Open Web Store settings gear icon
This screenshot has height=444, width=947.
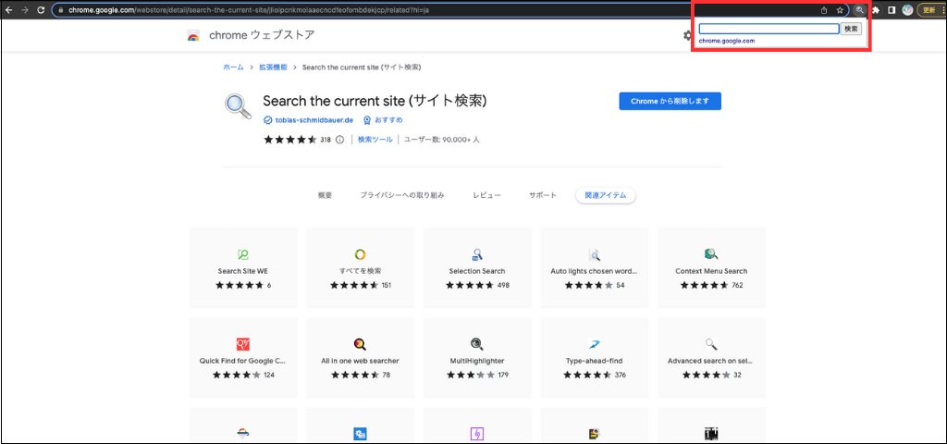click(x=687, y=36)
